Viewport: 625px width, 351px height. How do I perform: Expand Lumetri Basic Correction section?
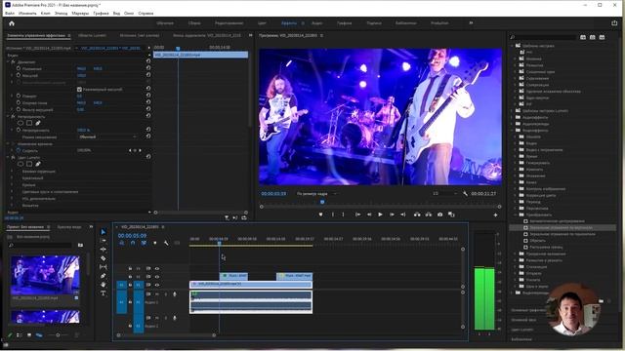click(x=12, y=172)
